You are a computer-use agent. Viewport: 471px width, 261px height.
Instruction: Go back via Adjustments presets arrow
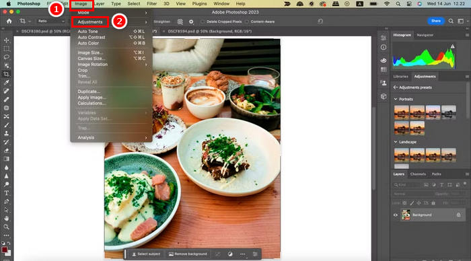coord(396,87)
